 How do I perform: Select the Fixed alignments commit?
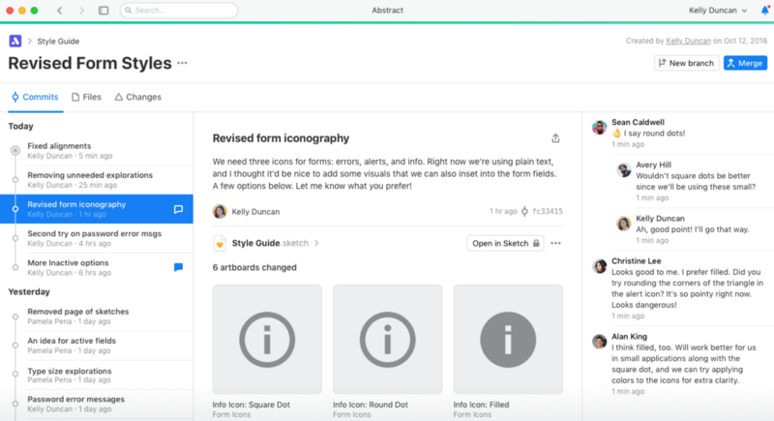[97, 151]
